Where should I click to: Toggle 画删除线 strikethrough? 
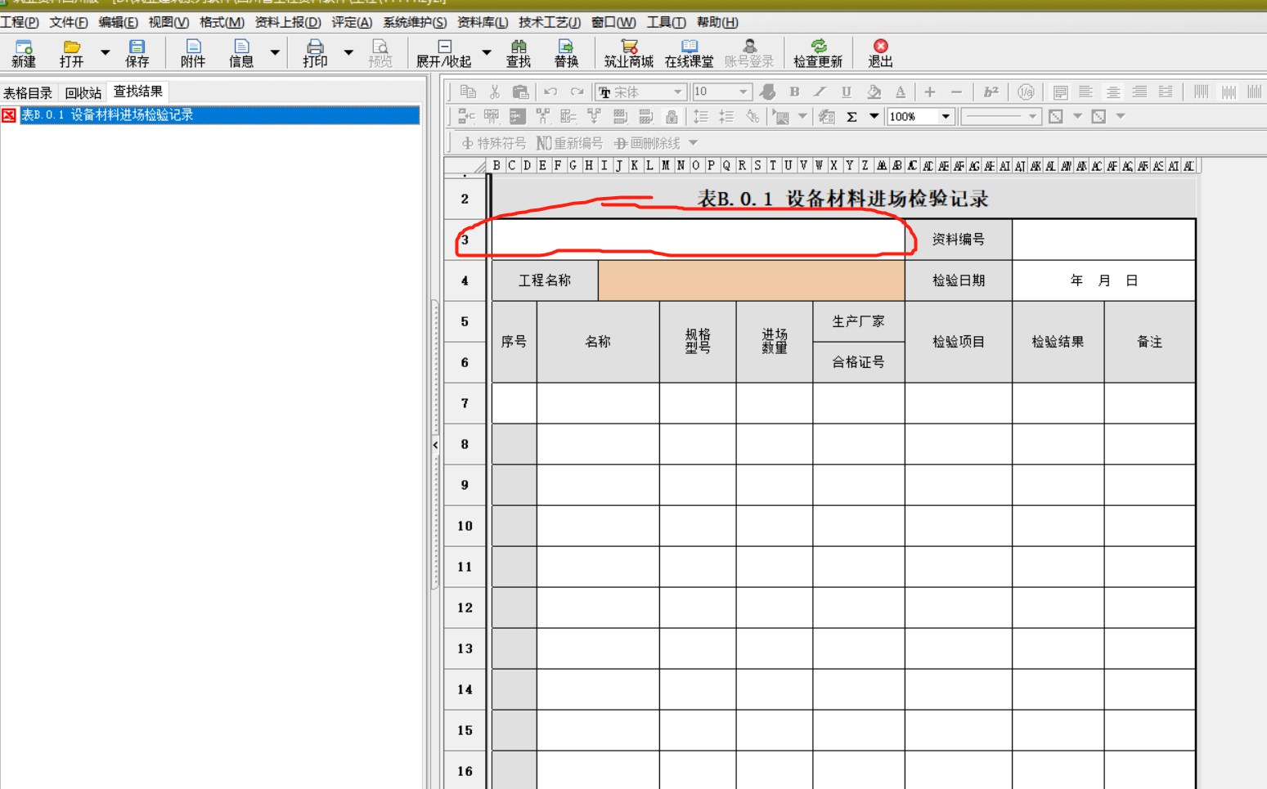(x=647, y=143)
